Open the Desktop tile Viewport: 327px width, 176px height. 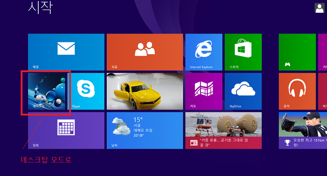[x=46, y=91]
